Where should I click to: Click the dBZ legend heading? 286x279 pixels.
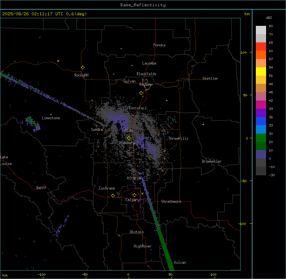coord(269,18)
